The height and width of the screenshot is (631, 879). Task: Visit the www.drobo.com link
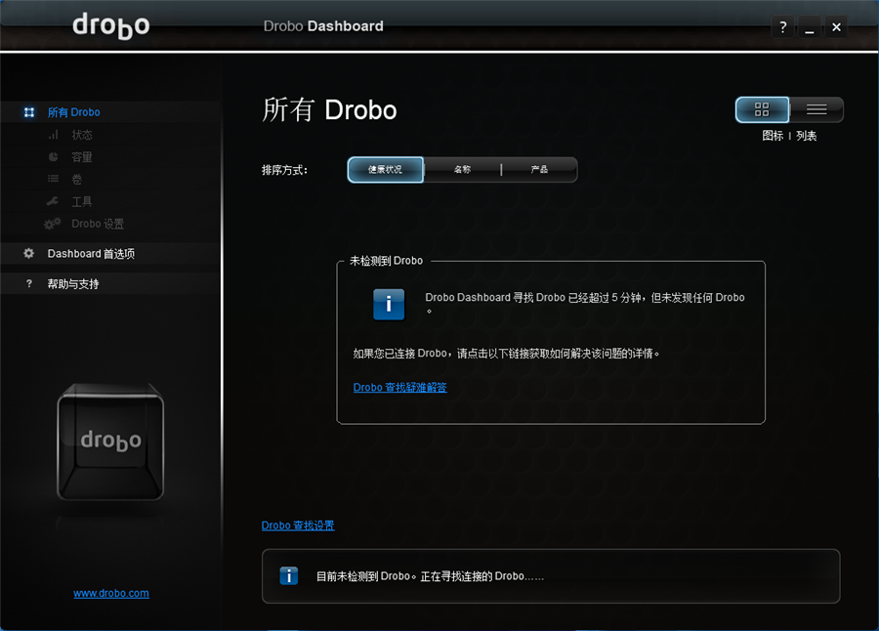pyautogui.click(x=111, y=593)
